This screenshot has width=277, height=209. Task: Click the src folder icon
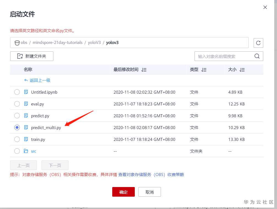[x=26, y=151]
